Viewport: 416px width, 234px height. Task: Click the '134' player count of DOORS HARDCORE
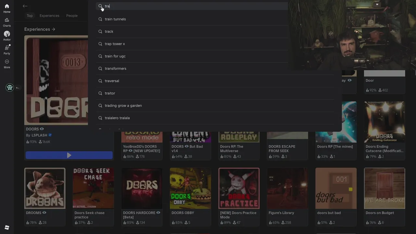[140, 223]
